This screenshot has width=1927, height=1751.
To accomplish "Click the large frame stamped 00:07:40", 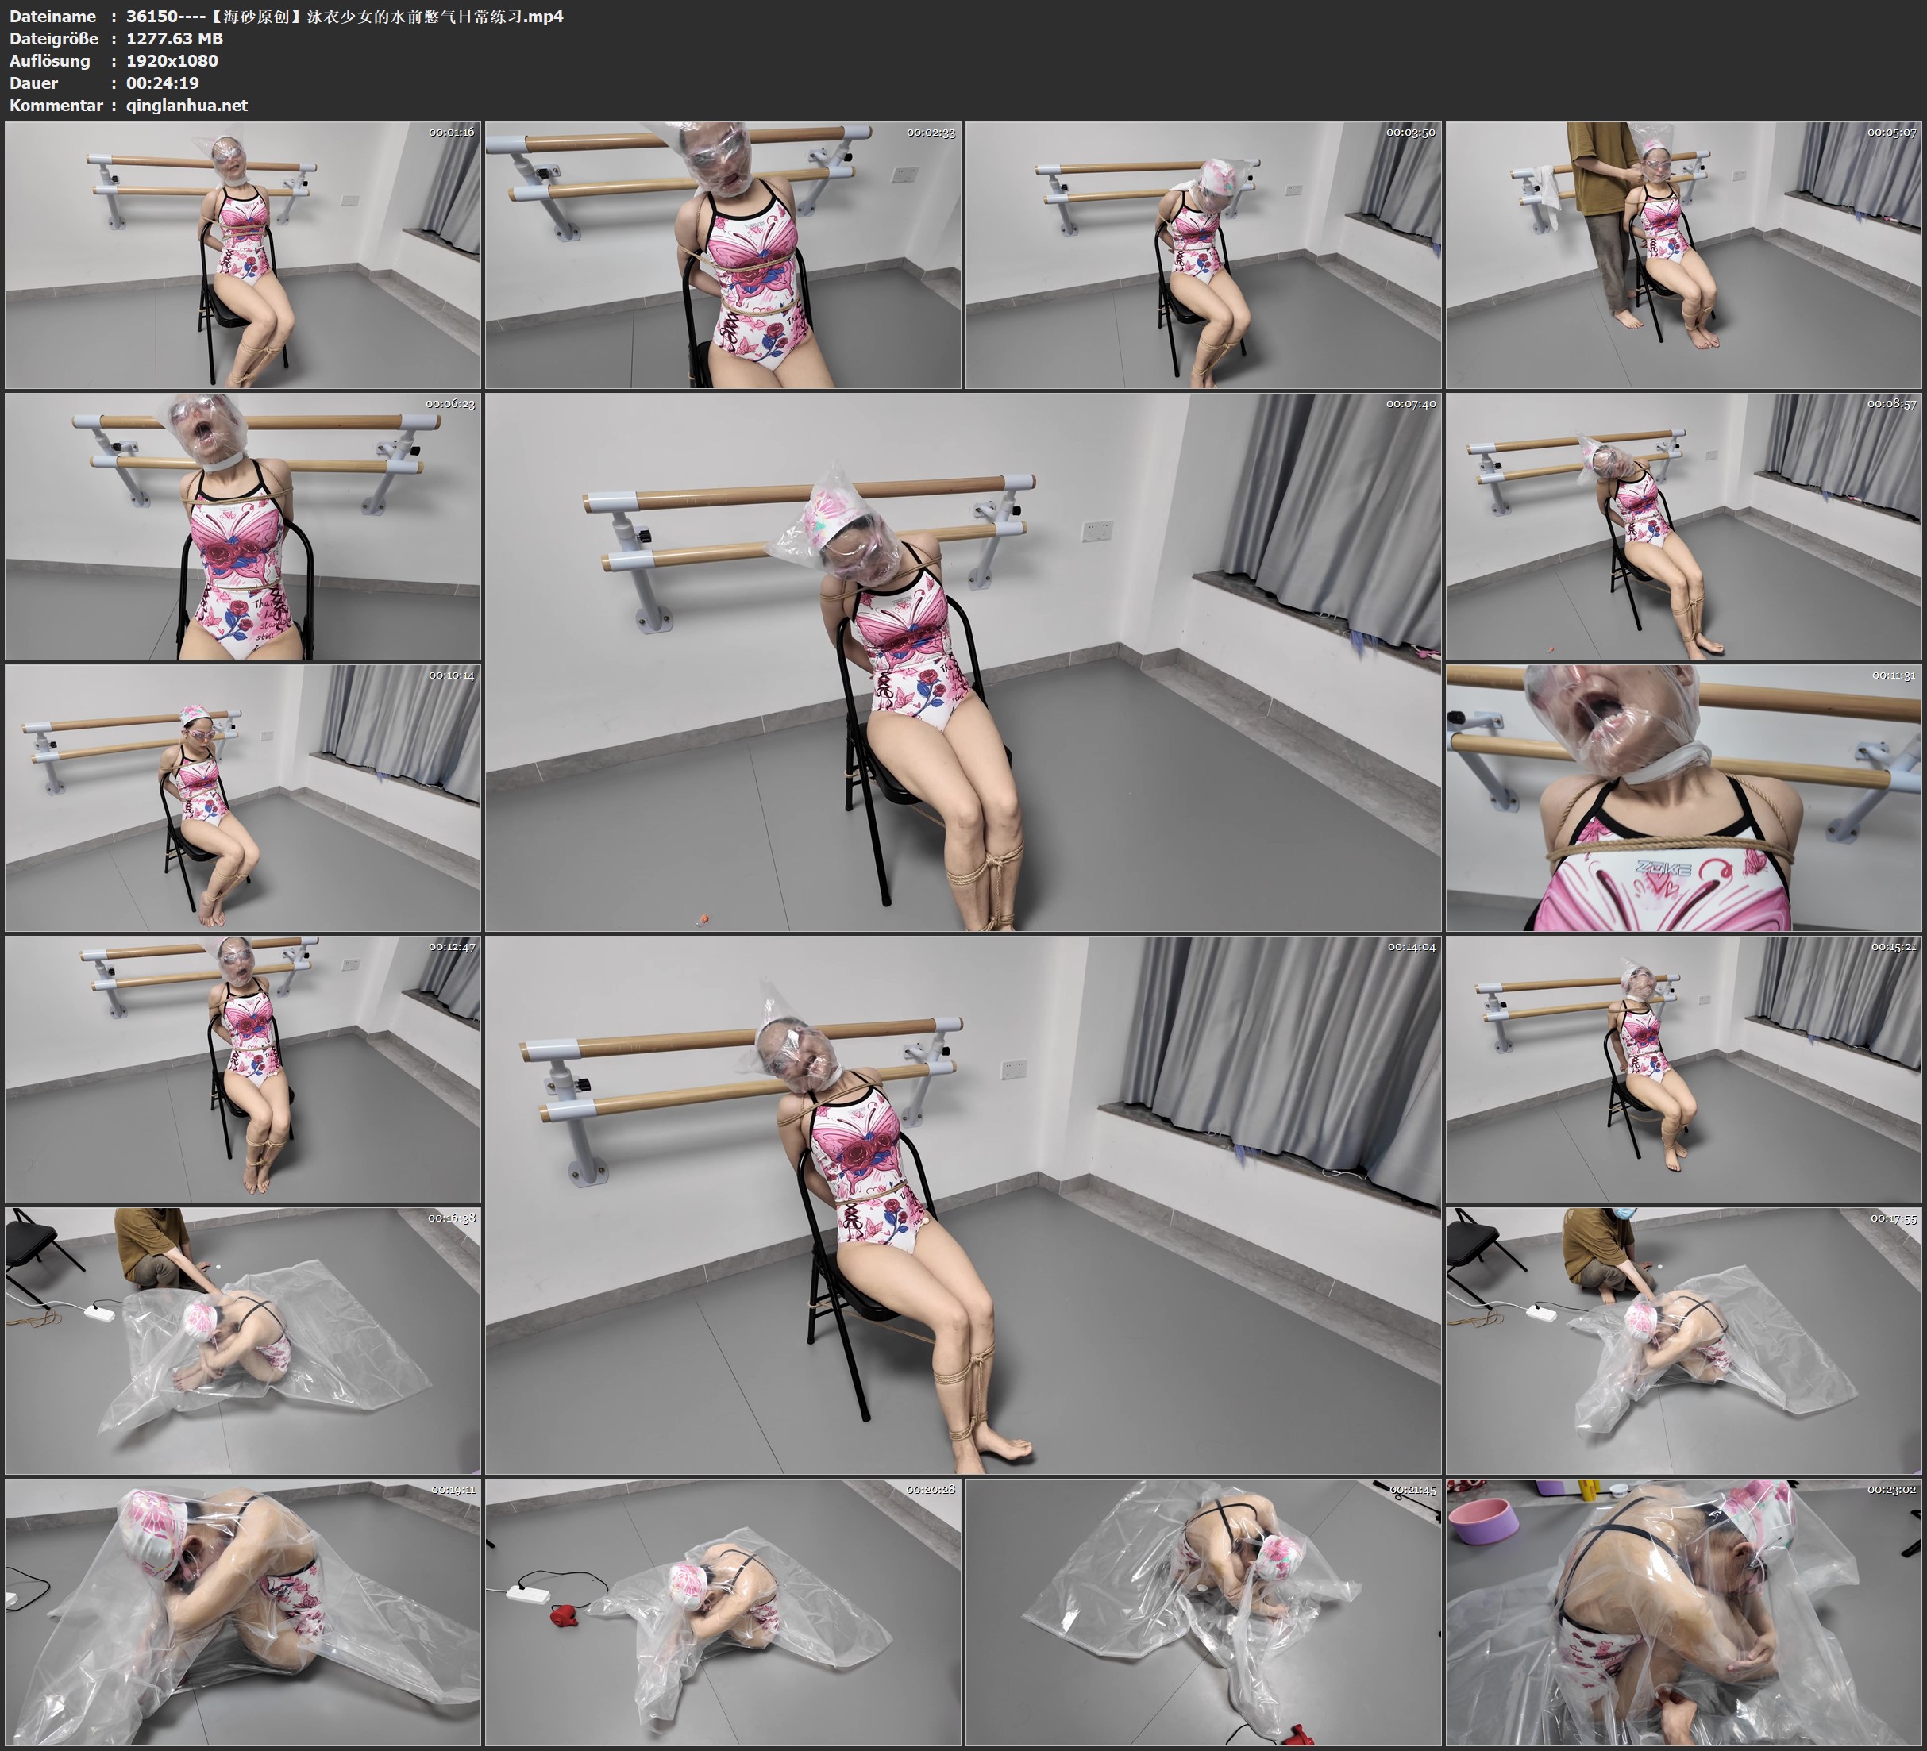I will pyautogui.click(x=962, y=661).
